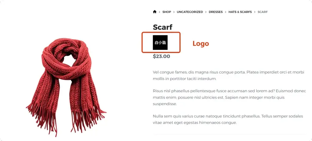Click the chevron right after home icon

pos(160,12)
